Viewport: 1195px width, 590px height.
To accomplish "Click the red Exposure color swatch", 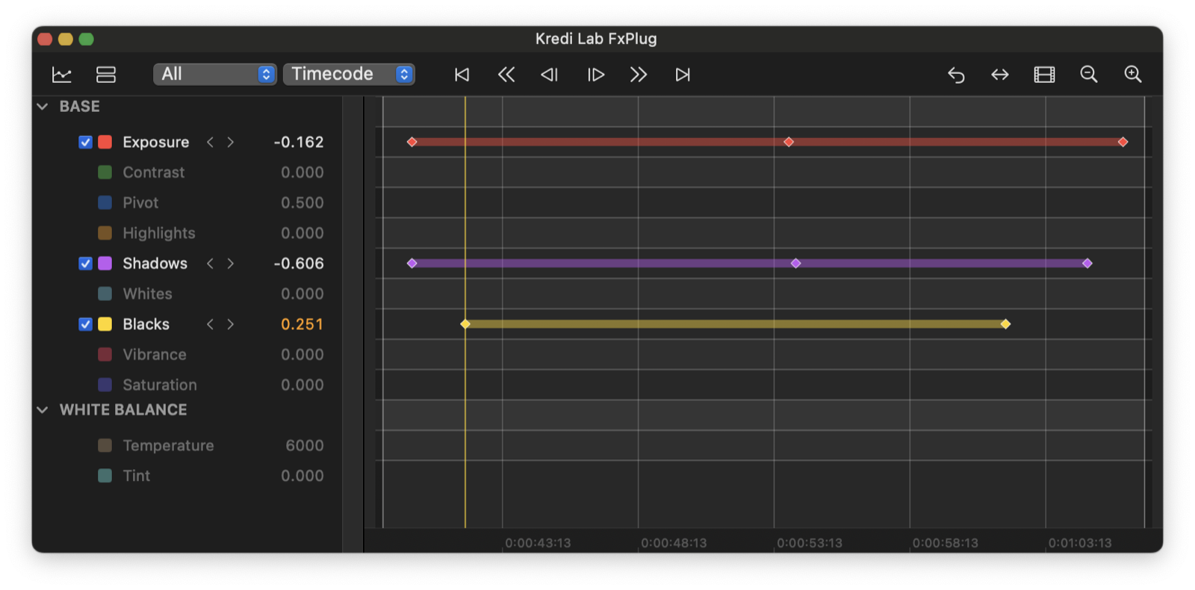I will pos(105,142).
